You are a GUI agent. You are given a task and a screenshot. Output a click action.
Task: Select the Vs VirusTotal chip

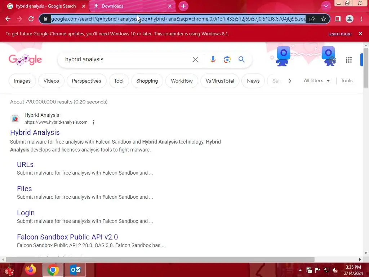(x=220, y=81)
